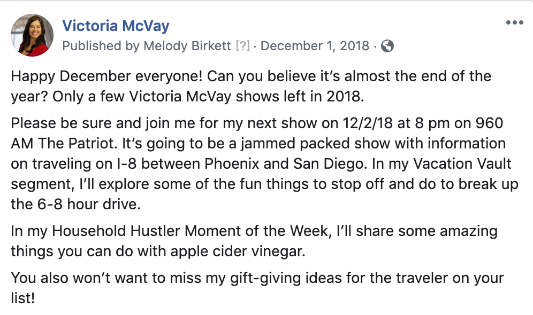The width and height of the screenshot is (533, 315).
Task: Click the "Vacation Vault" segment name
Action: click(462, 164)
